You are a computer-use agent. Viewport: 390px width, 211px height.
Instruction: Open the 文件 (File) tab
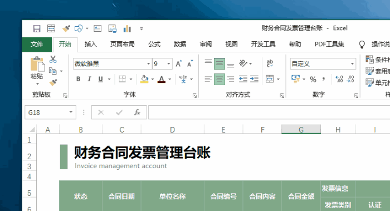pyautogui.click(x=37, y=44)
